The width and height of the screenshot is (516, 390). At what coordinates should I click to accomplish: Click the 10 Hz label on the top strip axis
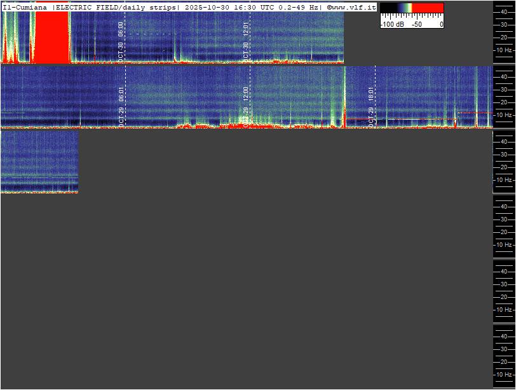pos(504,50)
